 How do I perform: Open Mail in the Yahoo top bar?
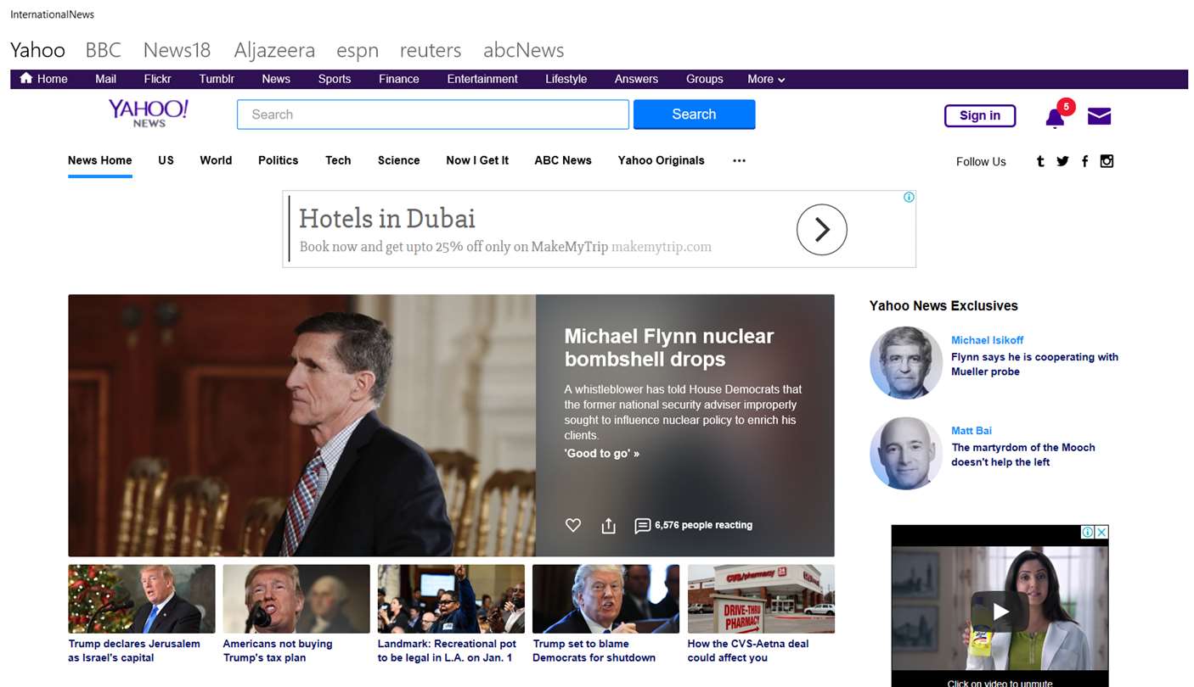pyautogui.click(x=105, y=79)
